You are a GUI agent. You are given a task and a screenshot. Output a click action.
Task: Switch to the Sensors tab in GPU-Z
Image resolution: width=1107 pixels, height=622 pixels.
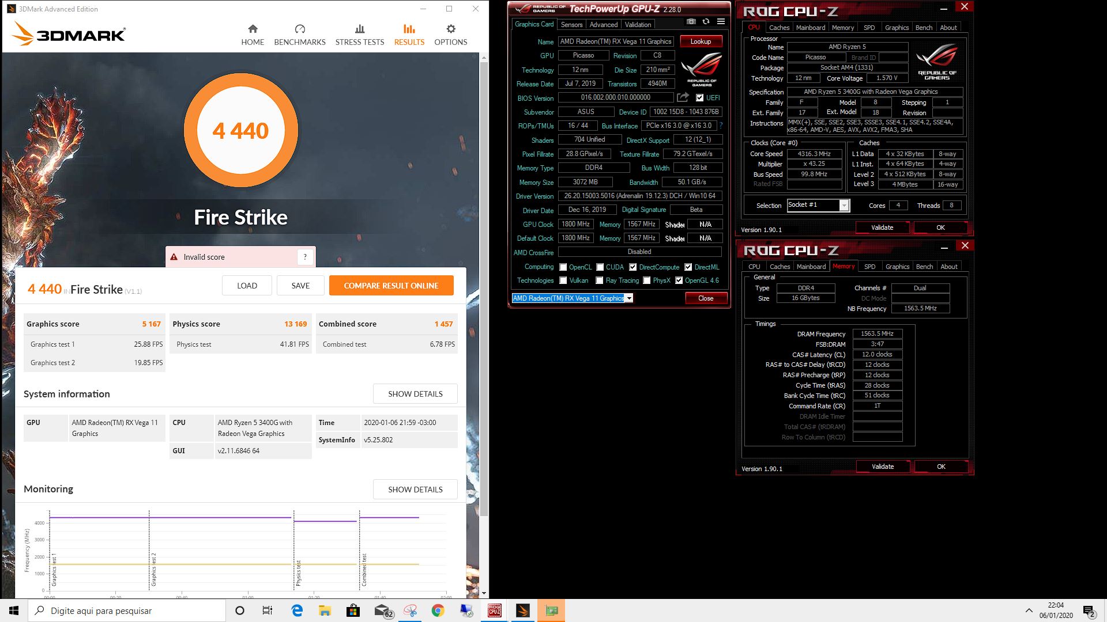coord(571,25)
